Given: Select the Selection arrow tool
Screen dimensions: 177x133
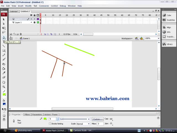Looking at the screenshot, I should 4,19.
